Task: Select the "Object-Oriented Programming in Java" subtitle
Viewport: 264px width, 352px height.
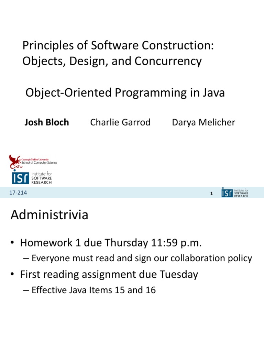Action: (125, 92)
